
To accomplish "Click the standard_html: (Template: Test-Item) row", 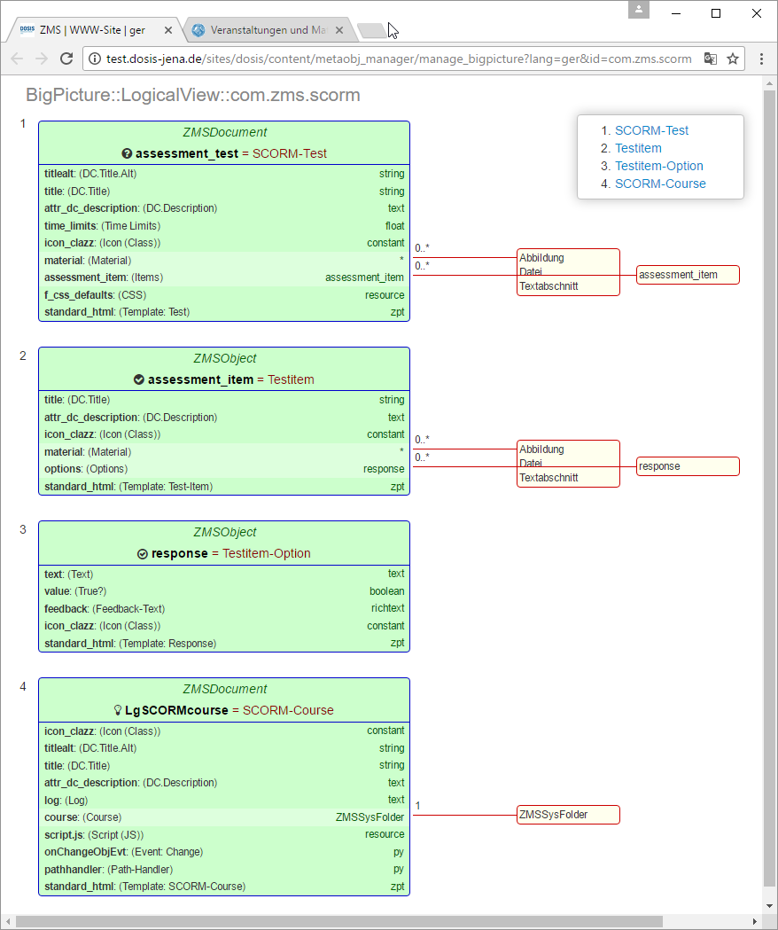I will (x=224, y=487).
